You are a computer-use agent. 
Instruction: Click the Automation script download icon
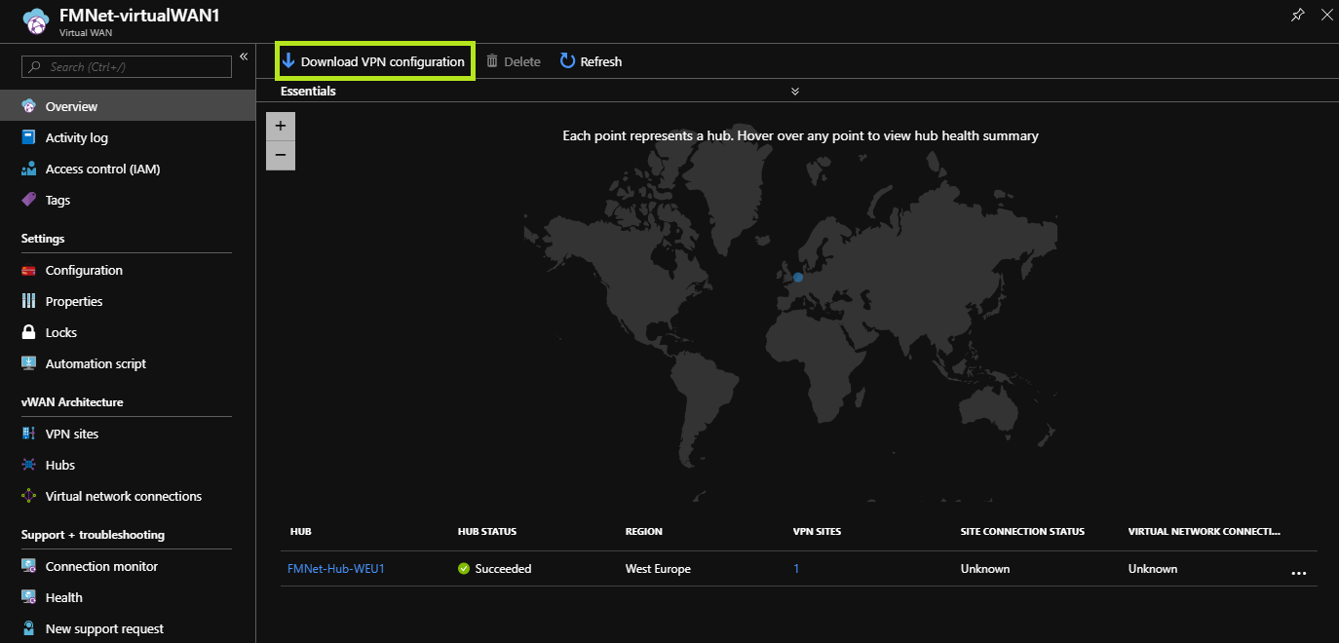point(28,363)
